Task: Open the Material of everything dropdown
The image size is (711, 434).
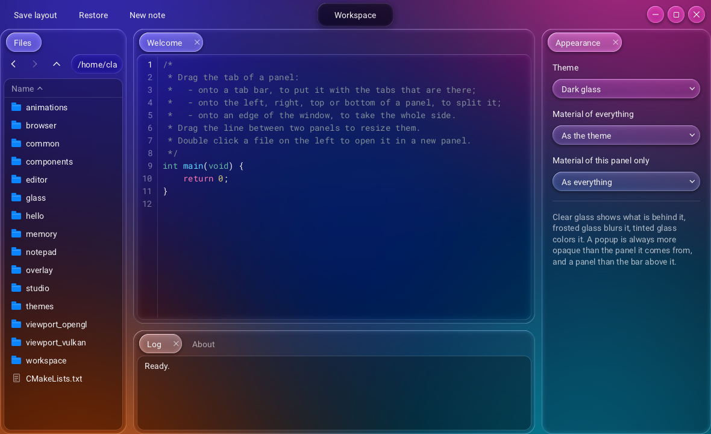Action: click(626, 135)
